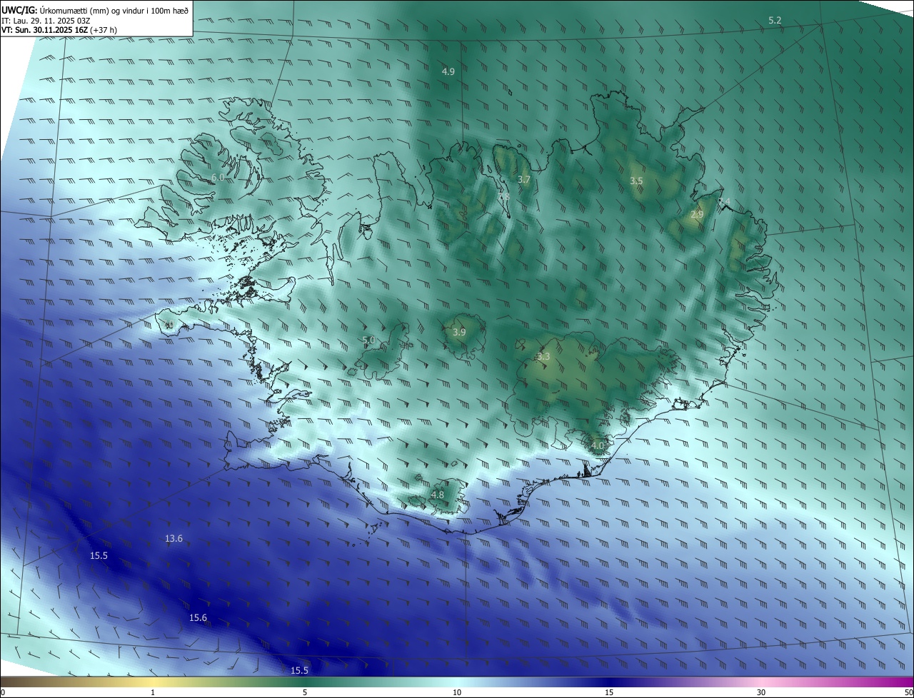Click the color scale bar legend
914x698 pixels.
[x=457, y=682]
